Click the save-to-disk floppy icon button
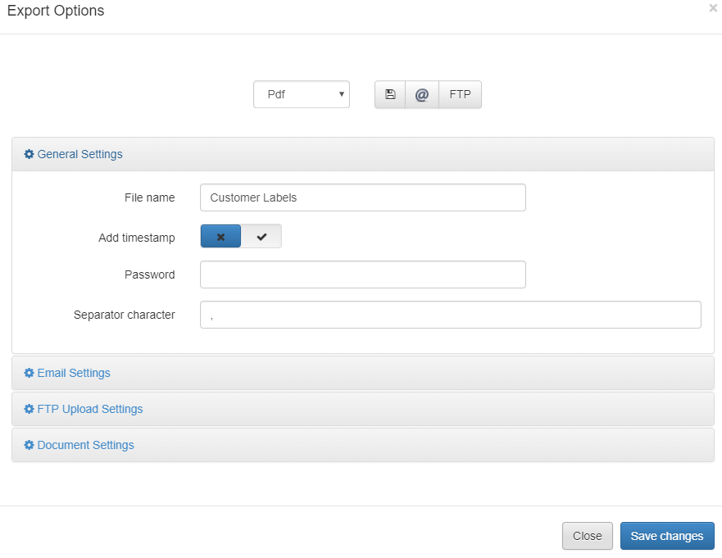 390,94
